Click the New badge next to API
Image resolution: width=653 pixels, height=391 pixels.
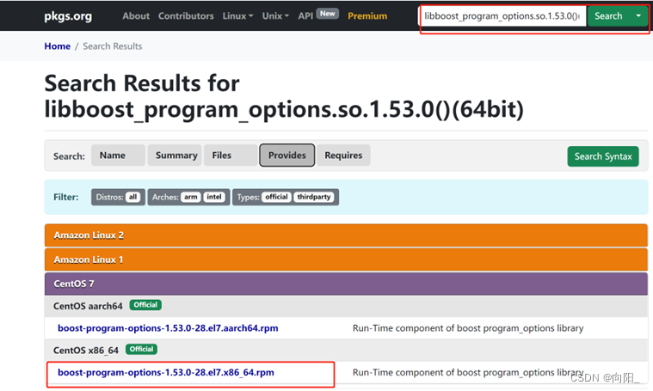click(327, 14)
